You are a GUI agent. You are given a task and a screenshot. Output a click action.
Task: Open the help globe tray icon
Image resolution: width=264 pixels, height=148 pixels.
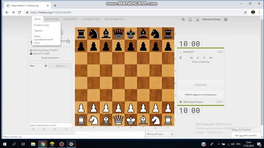click(203, 144)
